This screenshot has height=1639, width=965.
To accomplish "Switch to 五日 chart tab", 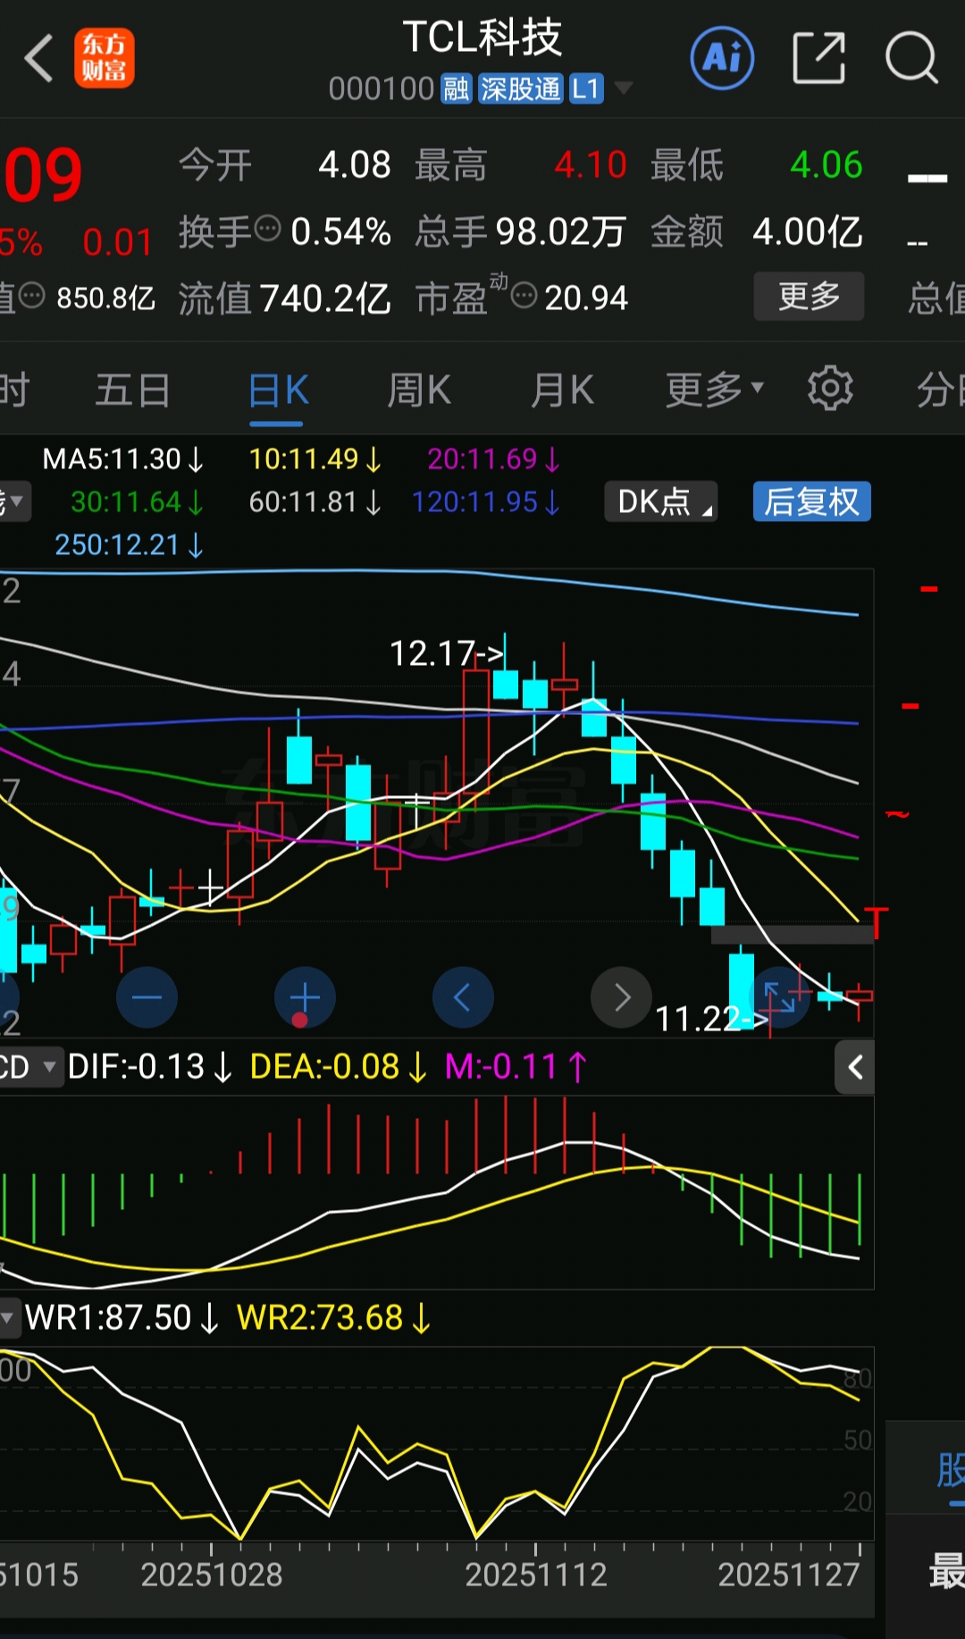I will point(133,390).
